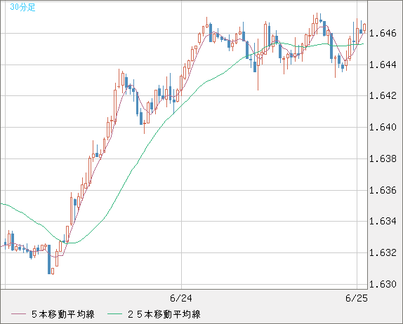The height and width of the screenshot is (324, 403).
Task: Click the 1.644 price axis label
Action: 383,65
